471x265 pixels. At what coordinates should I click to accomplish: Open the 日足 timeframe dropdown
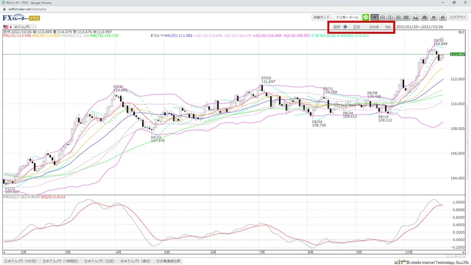coord(356,27)
